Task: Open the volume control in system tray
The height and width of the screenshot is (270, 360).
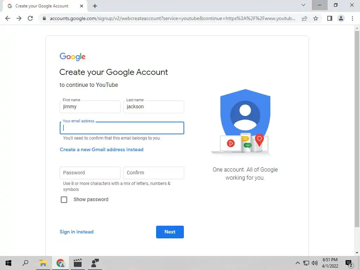Action: coord(315,263)
